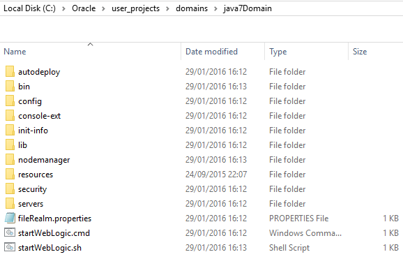The image size is (403, 259).
Task: Select the startWebLogic.sh script icon
Action: (x=10, y=247)
